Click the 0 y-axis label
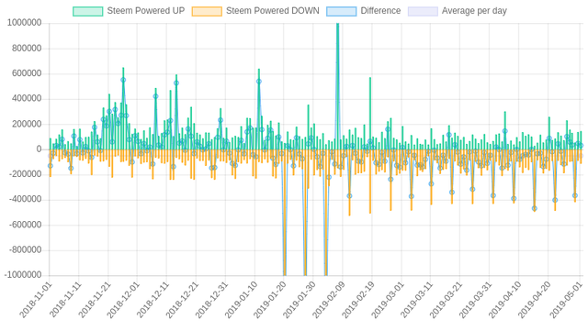Screen dimensions: 588x331 [x=39, y=149]
